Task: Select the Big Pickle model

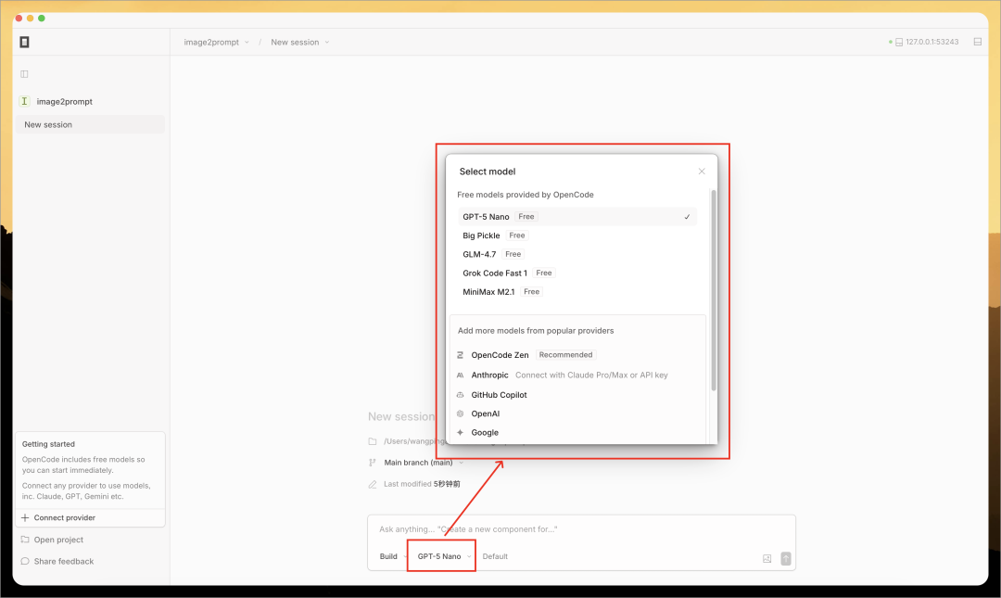Action: click(577, 235)
